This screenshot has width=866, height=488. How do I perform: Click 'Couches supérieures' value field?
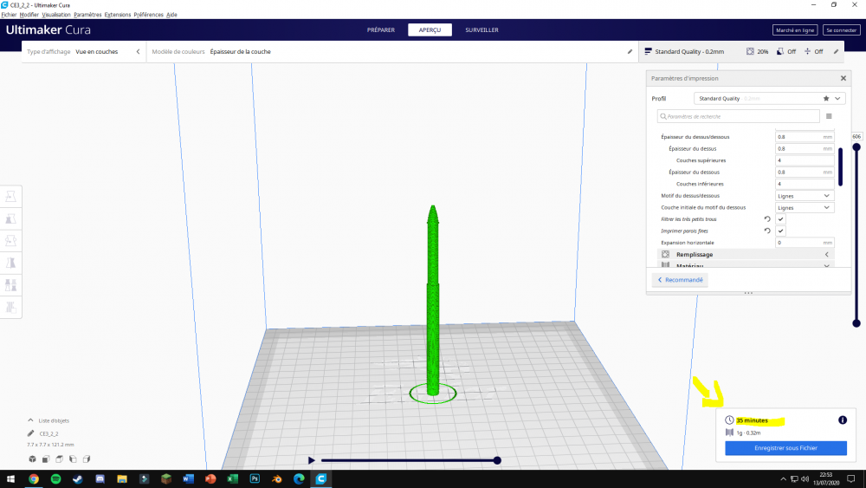805,160
